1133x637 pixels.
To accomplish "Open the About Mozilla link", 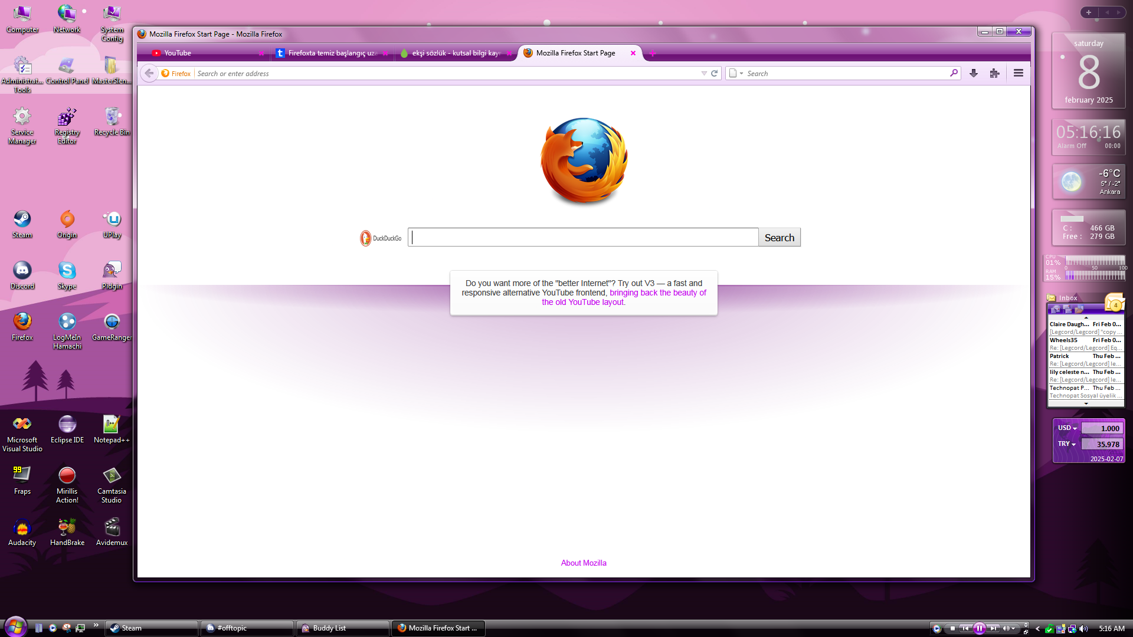I will (583, 563).
